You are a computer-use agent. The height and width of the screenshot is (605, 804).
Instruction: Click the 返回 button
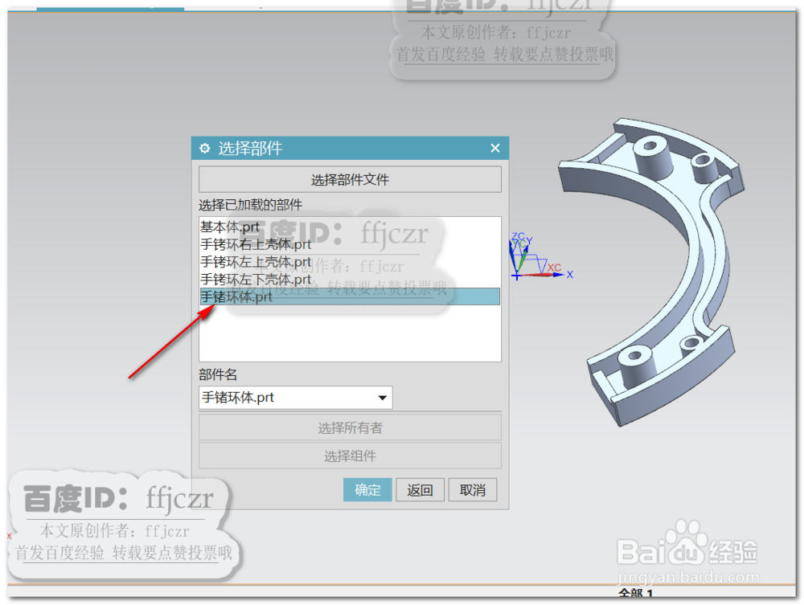pyautogui.click(x=420, y=490)
